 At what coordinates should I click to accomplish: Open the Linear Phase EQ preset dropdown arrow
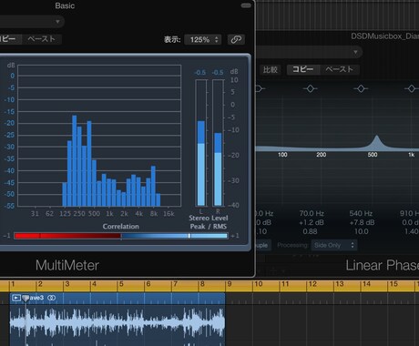tap(355, 52)
